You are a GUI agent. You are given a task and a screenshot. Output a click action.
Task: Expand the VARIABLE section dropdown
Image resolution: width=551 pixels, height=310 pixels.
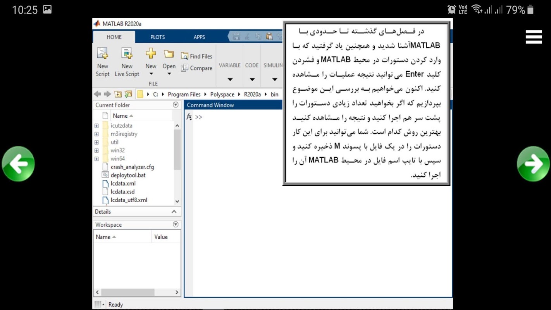click(x=230, y=79)
